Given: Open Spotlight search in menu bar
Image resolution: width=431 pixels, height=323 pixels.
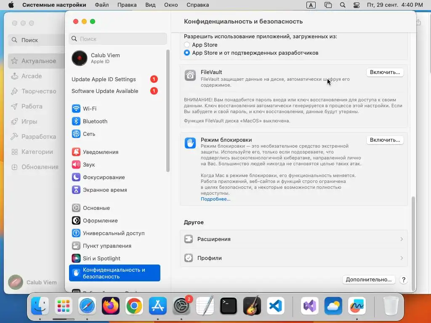Looking at the screenshot, I should point(343,5).
